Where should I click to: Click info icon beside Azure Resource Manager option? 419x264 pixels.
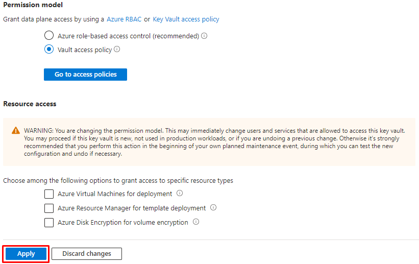pos(213,208)
